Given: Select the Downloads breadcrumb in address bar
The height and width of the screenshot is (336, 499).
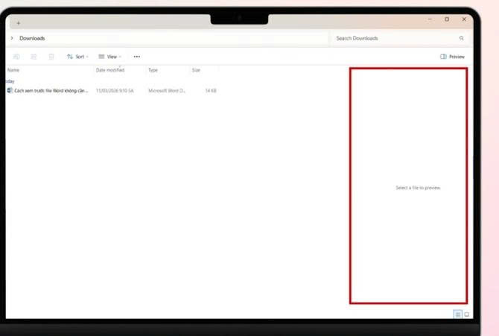Looking at the screenshot, I should point(32,38).
